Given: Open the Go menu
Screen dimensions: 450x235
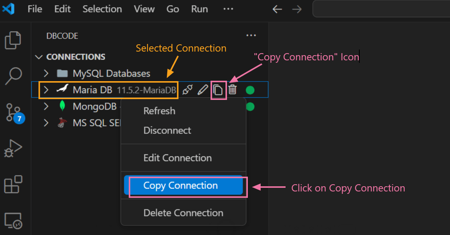Looking at the screenshot, I should [x=173, y=9].
